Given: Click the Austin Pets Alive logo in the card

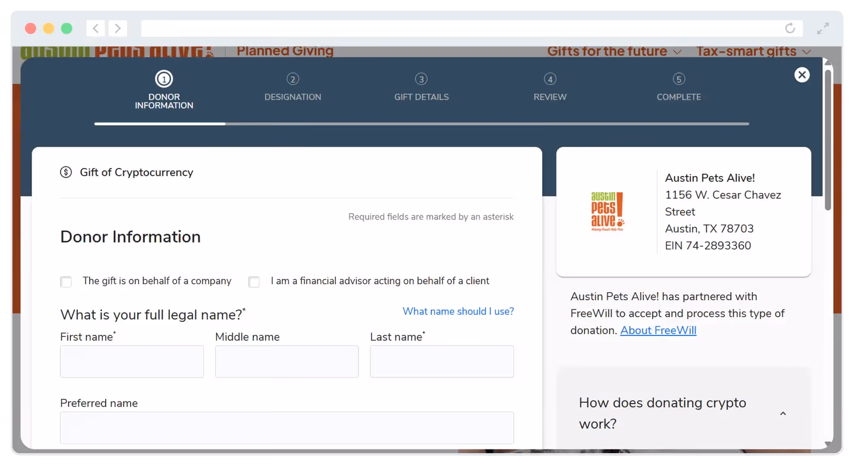Looking at the screenshot, I should coord(607,211).
